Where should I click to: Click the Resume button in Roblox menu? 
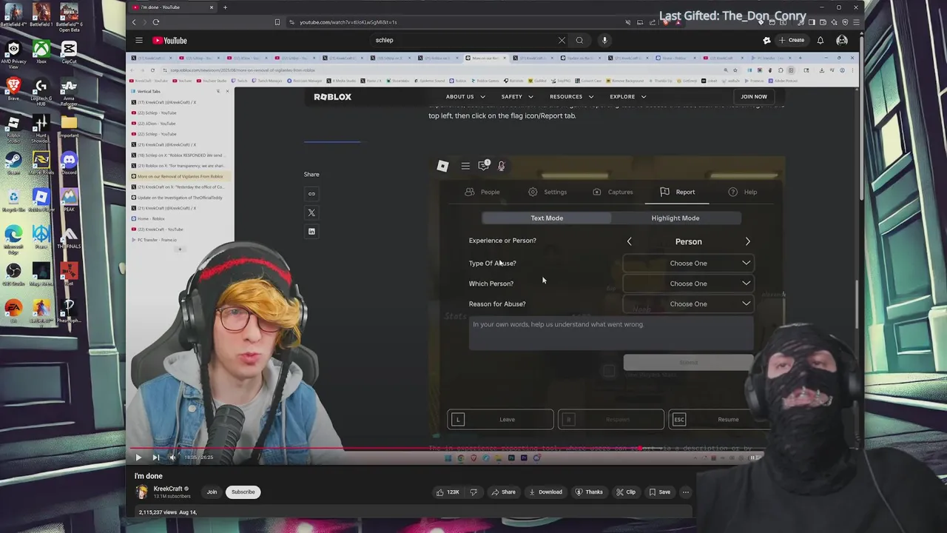coord(719,420)
